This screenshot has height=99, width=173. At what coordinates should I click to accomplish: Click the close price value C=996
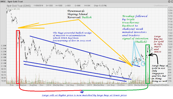[78, 5]
